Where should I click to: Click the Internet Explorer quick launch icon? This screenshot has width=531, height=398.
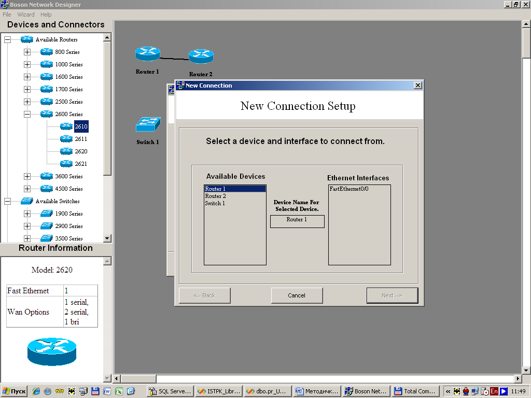[x=36, y=391]
